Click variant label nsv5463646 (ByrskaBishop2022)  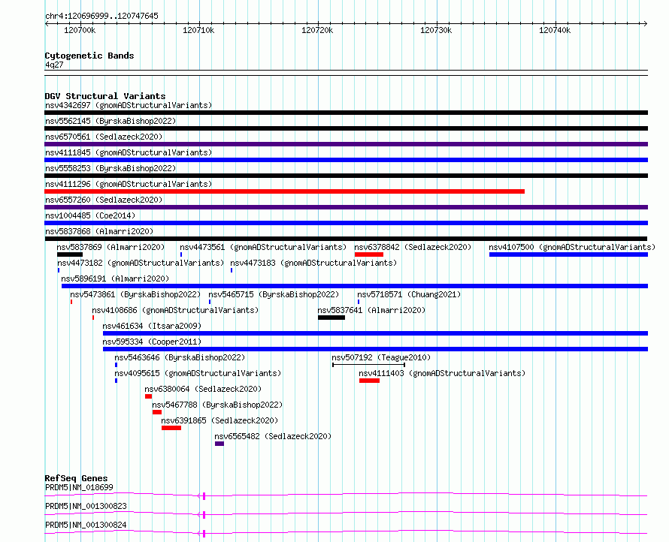180,357
